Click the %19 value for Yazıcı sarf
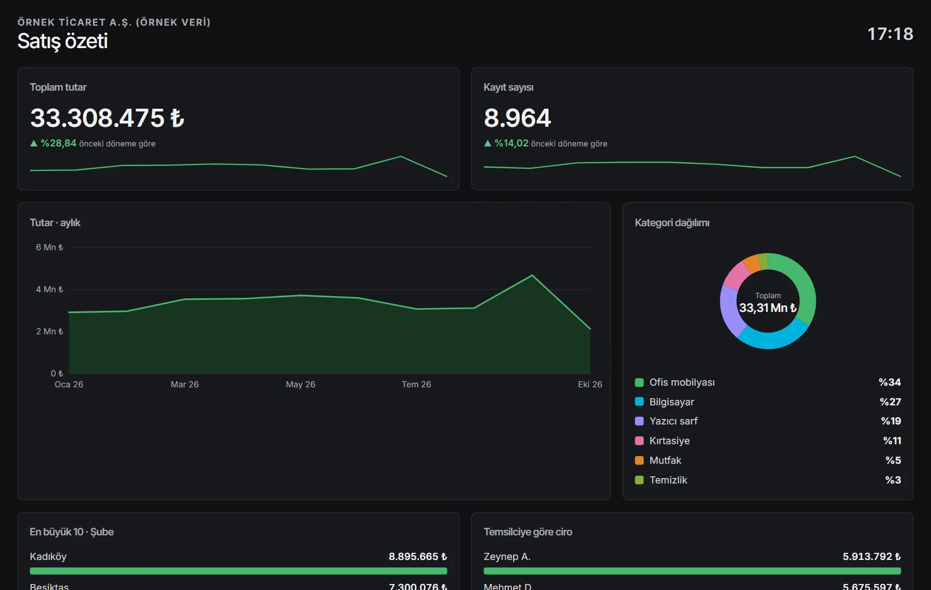The height and width of the screenshot is (590, 931). [891, 421]
